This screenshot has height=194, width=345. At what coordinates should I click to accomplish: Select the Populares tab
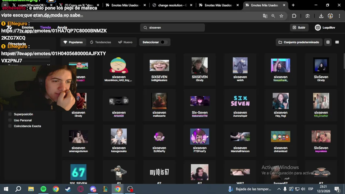(x=73, y=42)
